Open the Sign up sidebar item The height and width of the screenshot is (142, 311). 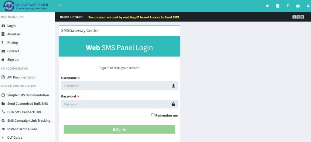(x=13, y=60)
